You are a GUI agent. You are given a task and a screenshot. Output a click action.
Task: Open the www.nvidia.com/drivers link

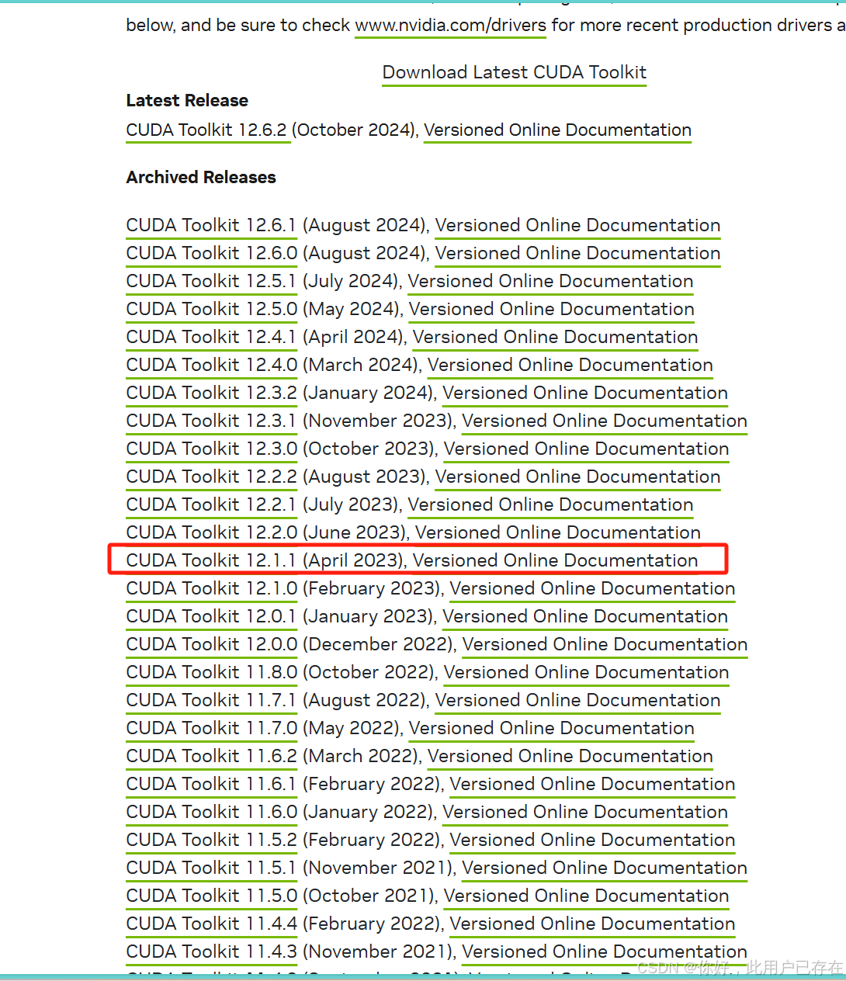coord(451,25)
